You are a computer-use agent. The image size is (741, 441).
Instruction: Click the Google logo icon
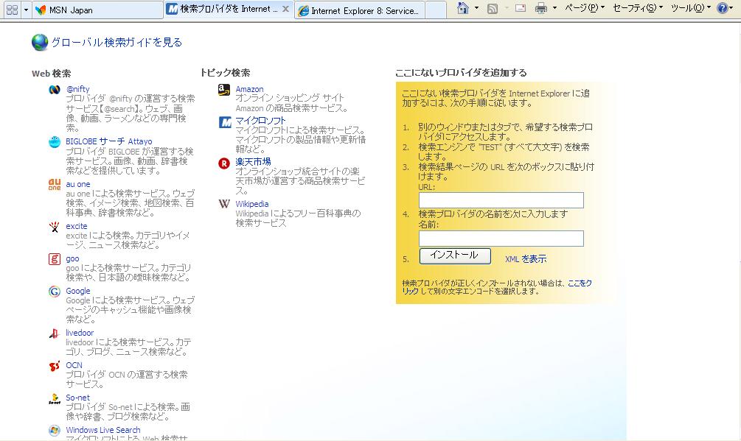click(x=55, y=292)
